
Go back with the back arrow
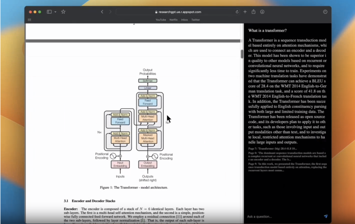click(102, 12)
